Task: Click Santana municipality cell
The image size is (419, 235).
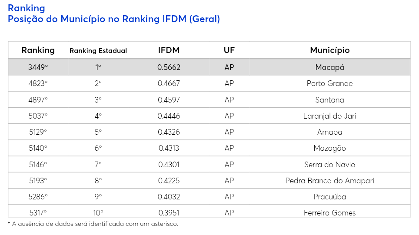Action: [x=329, y=100]
